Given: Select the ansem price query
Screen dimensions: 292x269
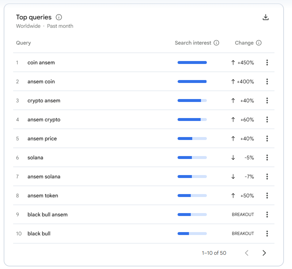Looking at the screenshot, I should pyautogui.click(x=42, y=139).
